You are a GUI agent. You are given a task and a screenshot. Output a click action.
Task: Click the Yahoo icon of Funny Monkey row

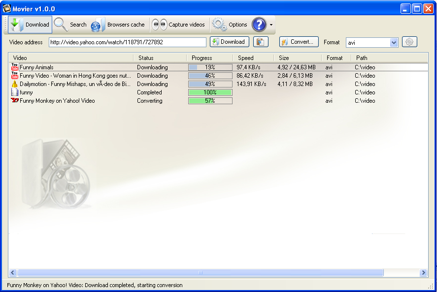14,100
